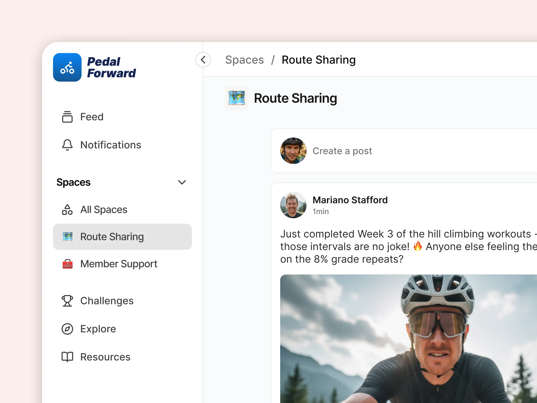537x403 pixels.
Task: Click the Route Sharing page title
Action: pyautogui.click(x=296, y=98)
